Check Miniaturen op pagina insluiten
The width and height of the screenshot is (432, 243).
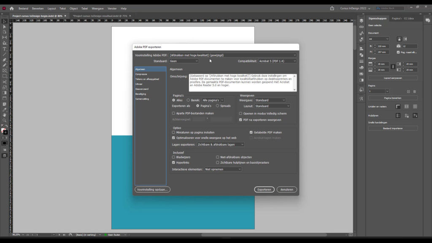coord(173,132)
